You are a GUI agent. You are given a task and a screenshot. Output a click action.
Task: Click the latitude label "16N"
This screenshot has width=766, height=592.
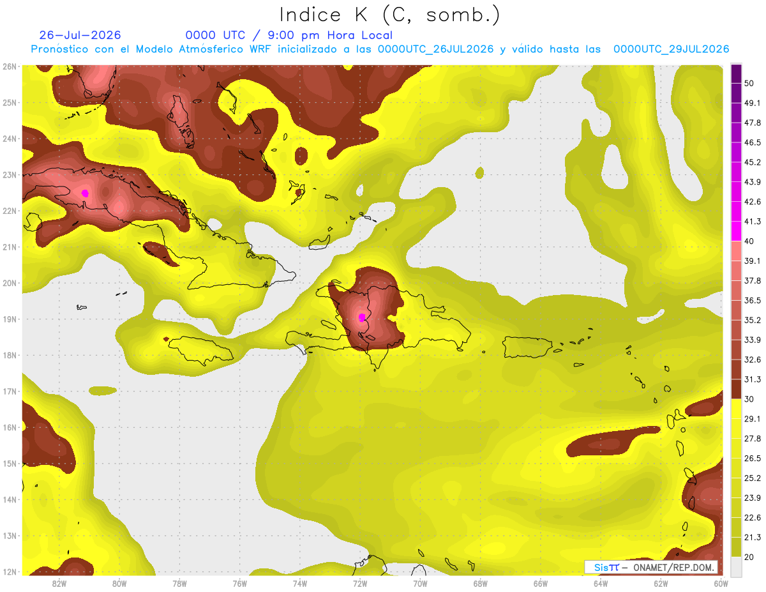(x=9, y=427)
